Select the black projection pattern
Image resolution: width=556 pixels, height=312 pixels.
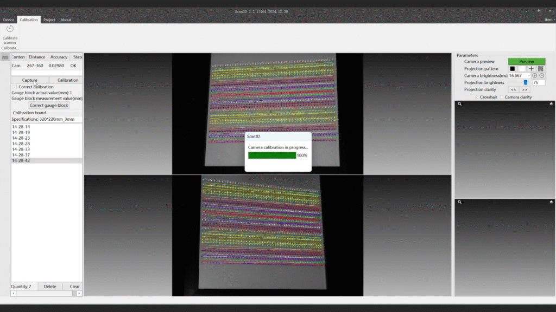[512, 69]
